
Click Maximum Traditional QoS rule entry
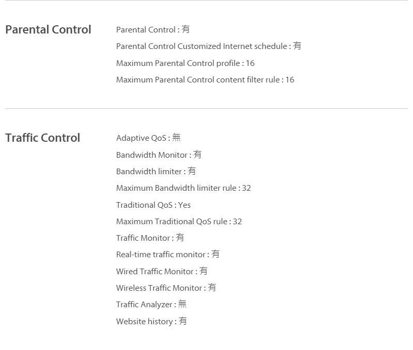pyautogui.click(x=179, y=222)
